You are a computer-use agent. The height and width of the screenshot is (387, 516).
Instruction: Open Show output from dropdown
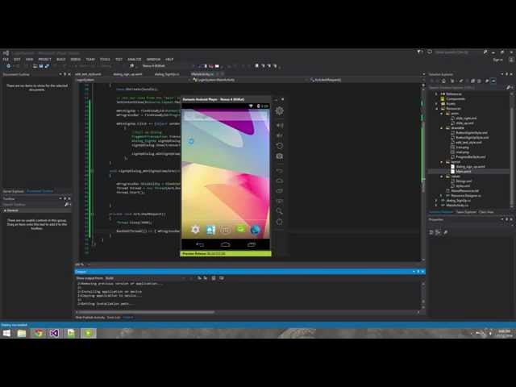pos(145,278)
